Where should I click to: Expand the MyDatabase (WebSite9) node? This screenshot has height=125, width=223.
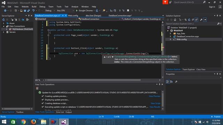tap(7, 29)
